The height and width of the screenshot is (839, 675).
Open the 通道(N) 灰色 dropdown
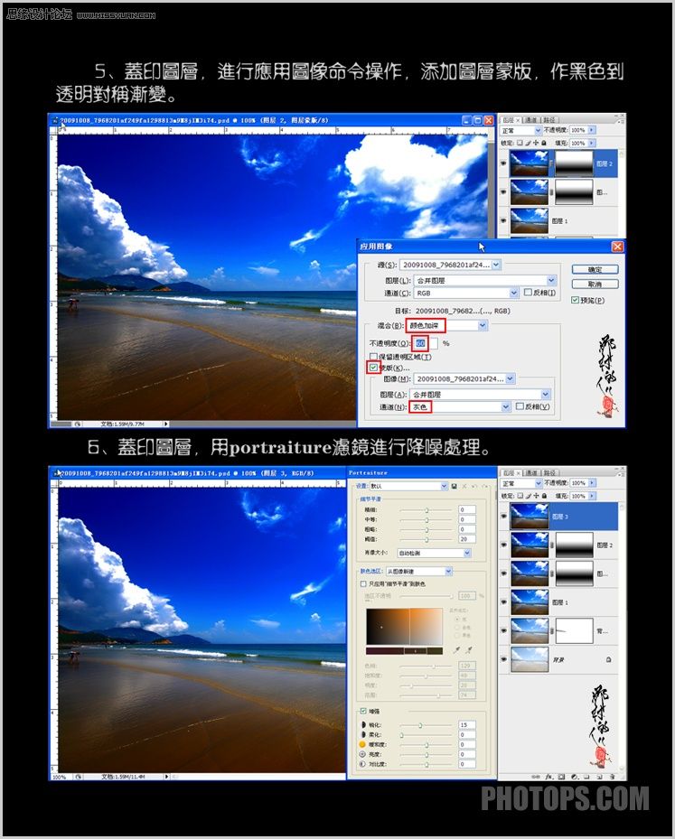[459, 407]
